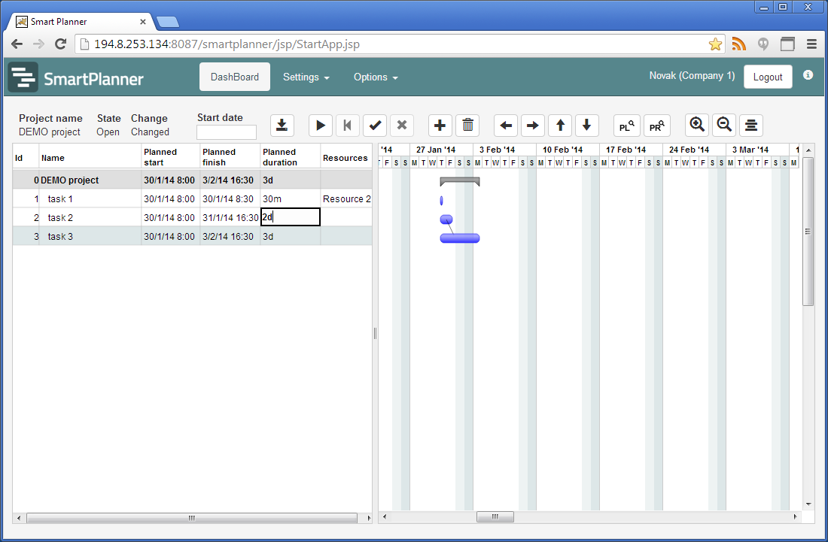Click task 3 planned finish 3/2/14 16:30
Viewport: 828px width, 542px height.
230,236
